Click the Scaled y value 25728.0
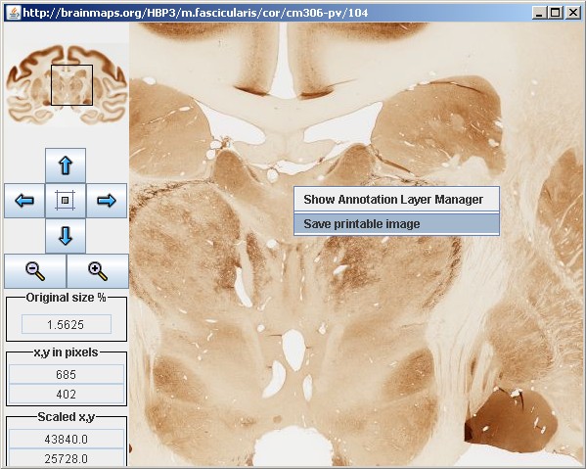Image resolution: width=586 pixels, height=469 pixels. click(x=67, y=458)
